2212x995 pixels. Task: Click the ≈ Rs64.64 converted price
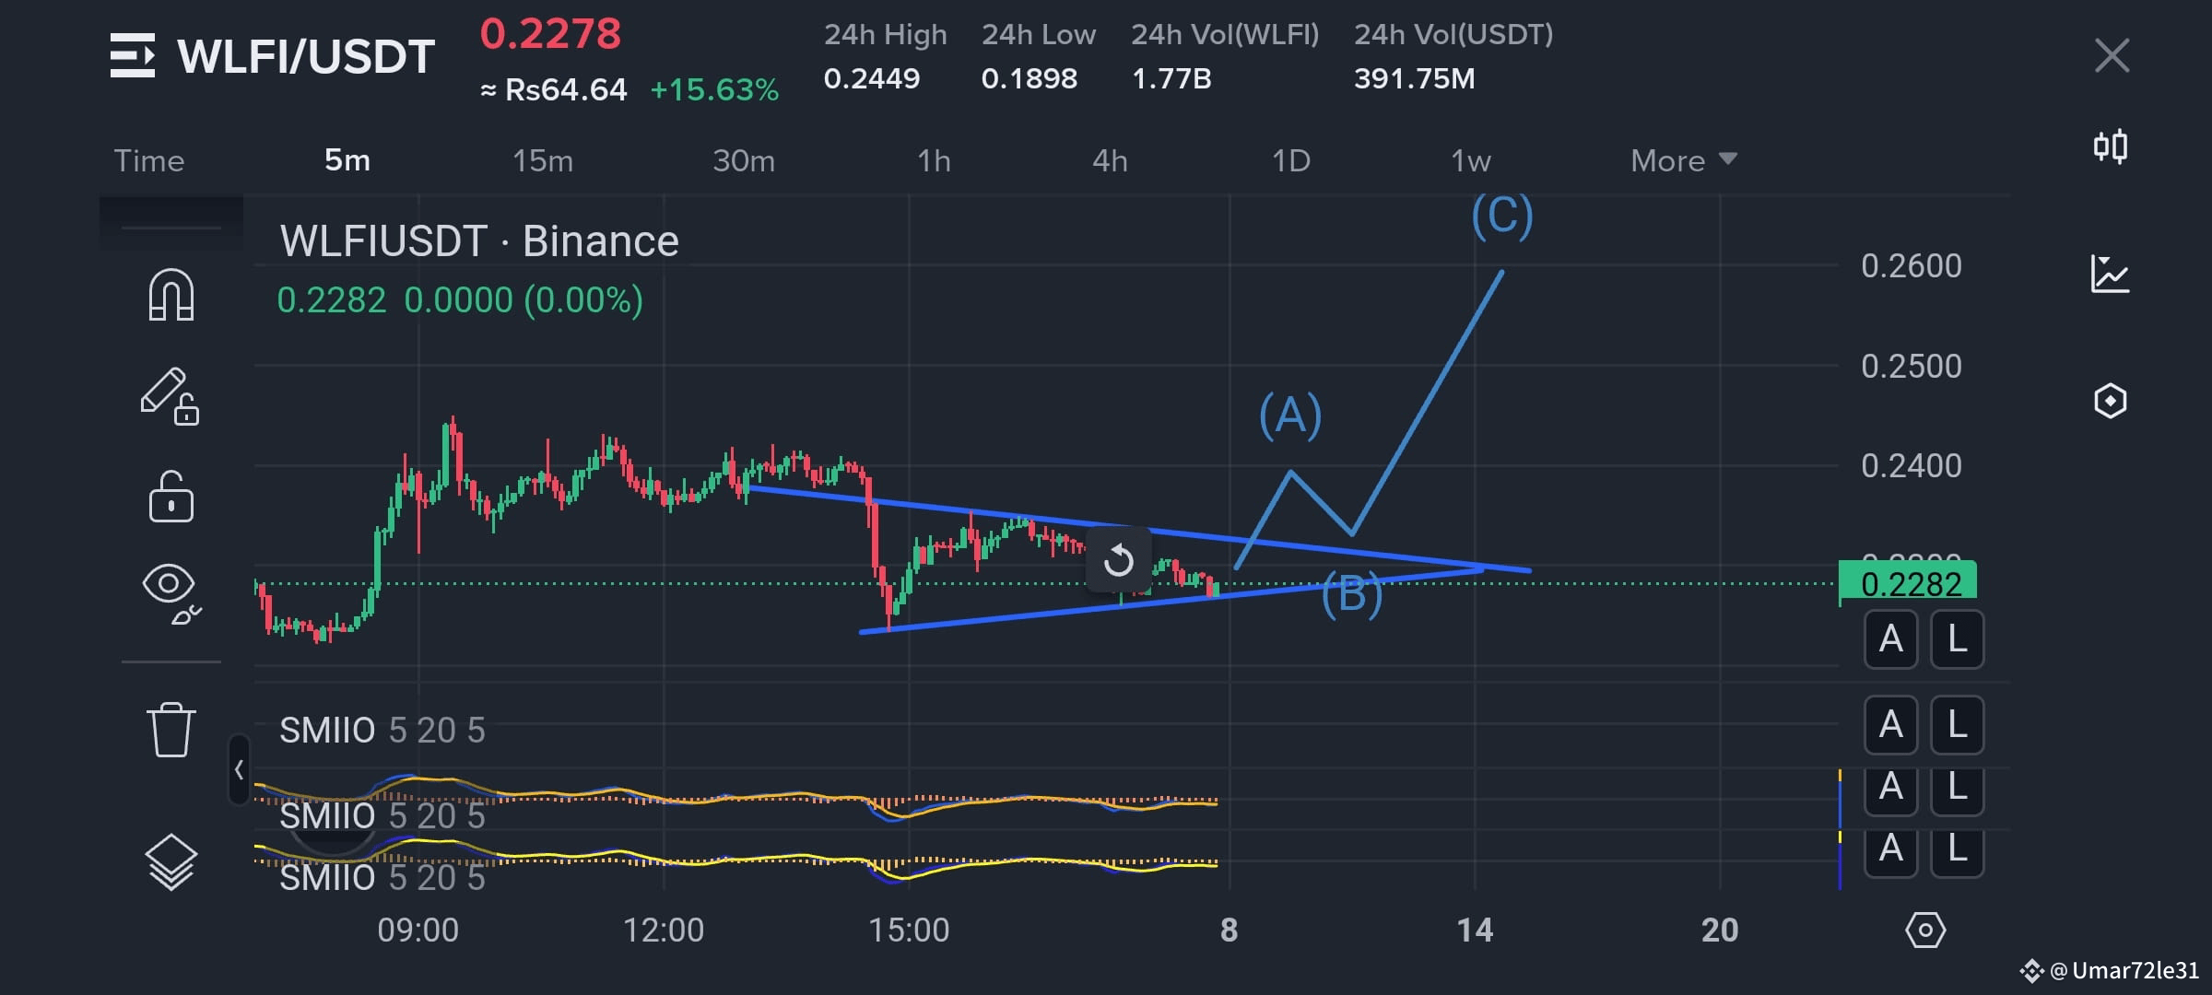click(x=553, y=89)
